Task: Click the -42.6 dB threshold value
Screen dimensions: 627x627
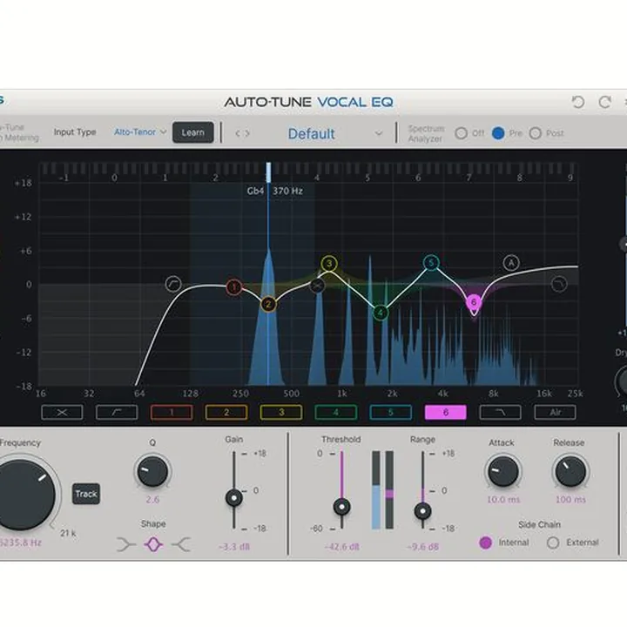Action: [x=342, y=547]
